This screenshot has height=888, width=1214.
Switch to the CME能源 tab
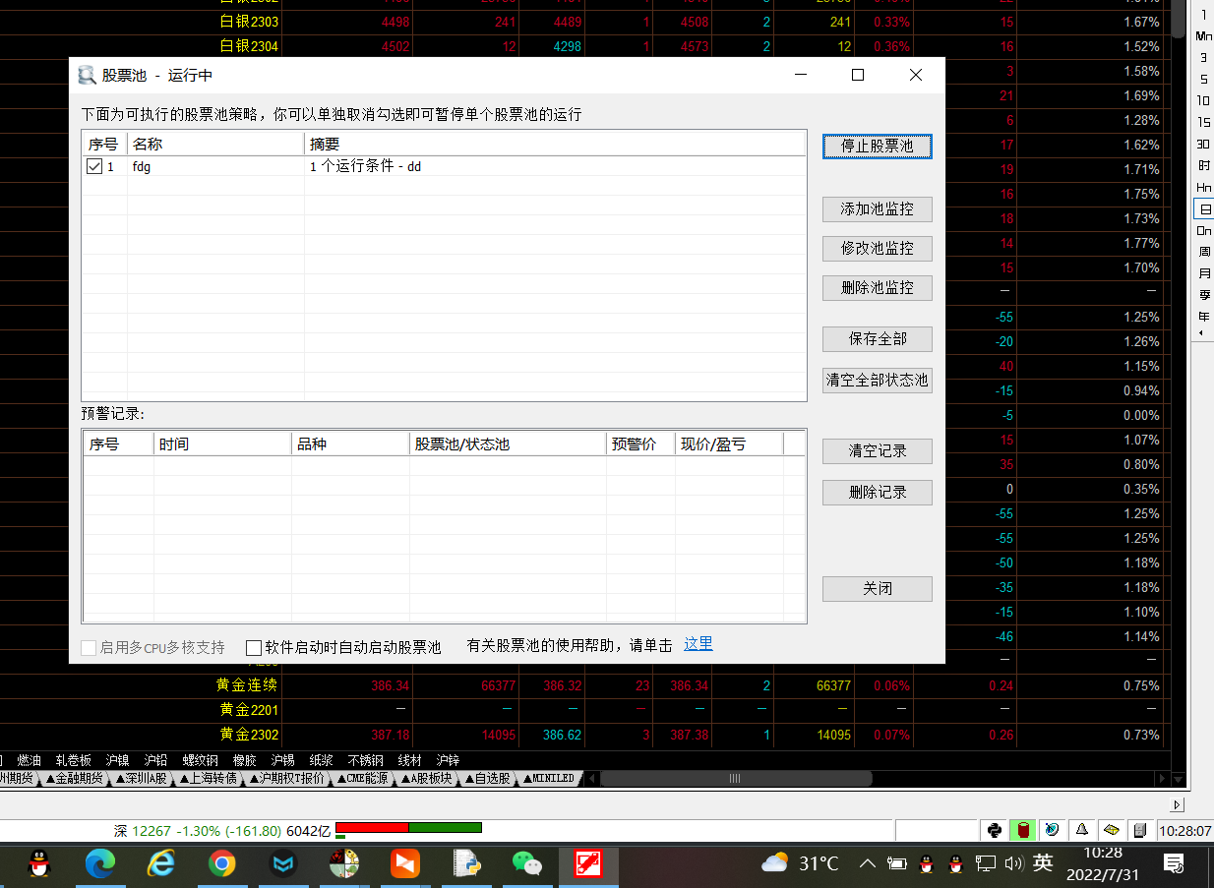click(362, 778)
